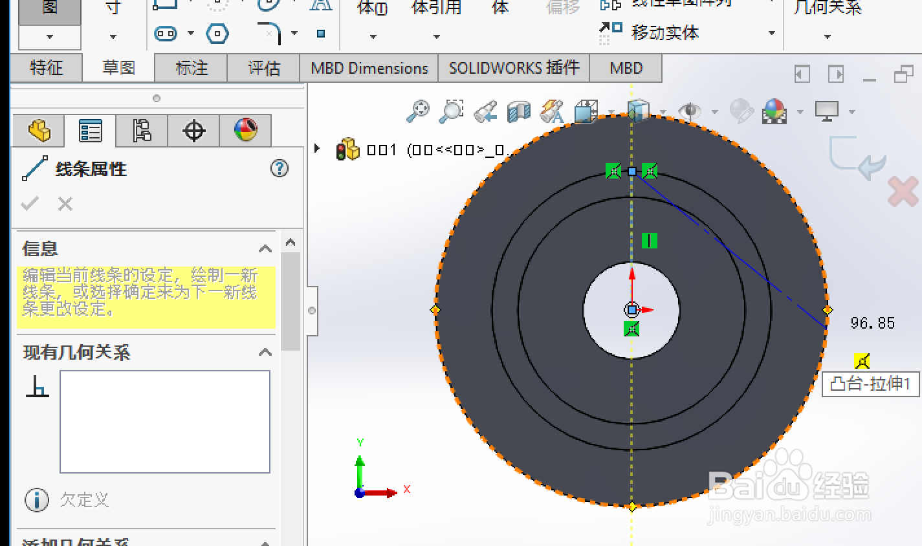The width and height of the screenshot is (922, 546).
Task: Select the 96.85 dimension value
Action: click(x=872, y=323)
